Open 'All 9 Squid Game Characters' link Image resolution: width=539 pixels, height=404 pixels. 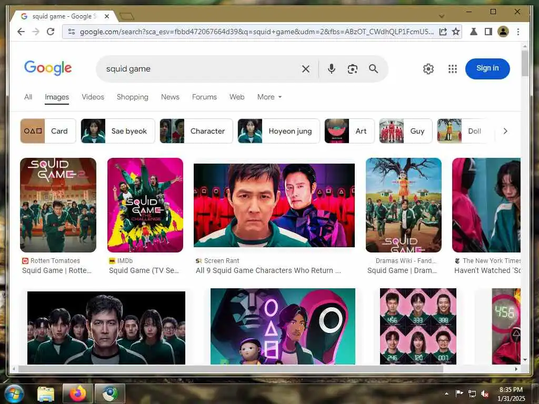[268, 271]
